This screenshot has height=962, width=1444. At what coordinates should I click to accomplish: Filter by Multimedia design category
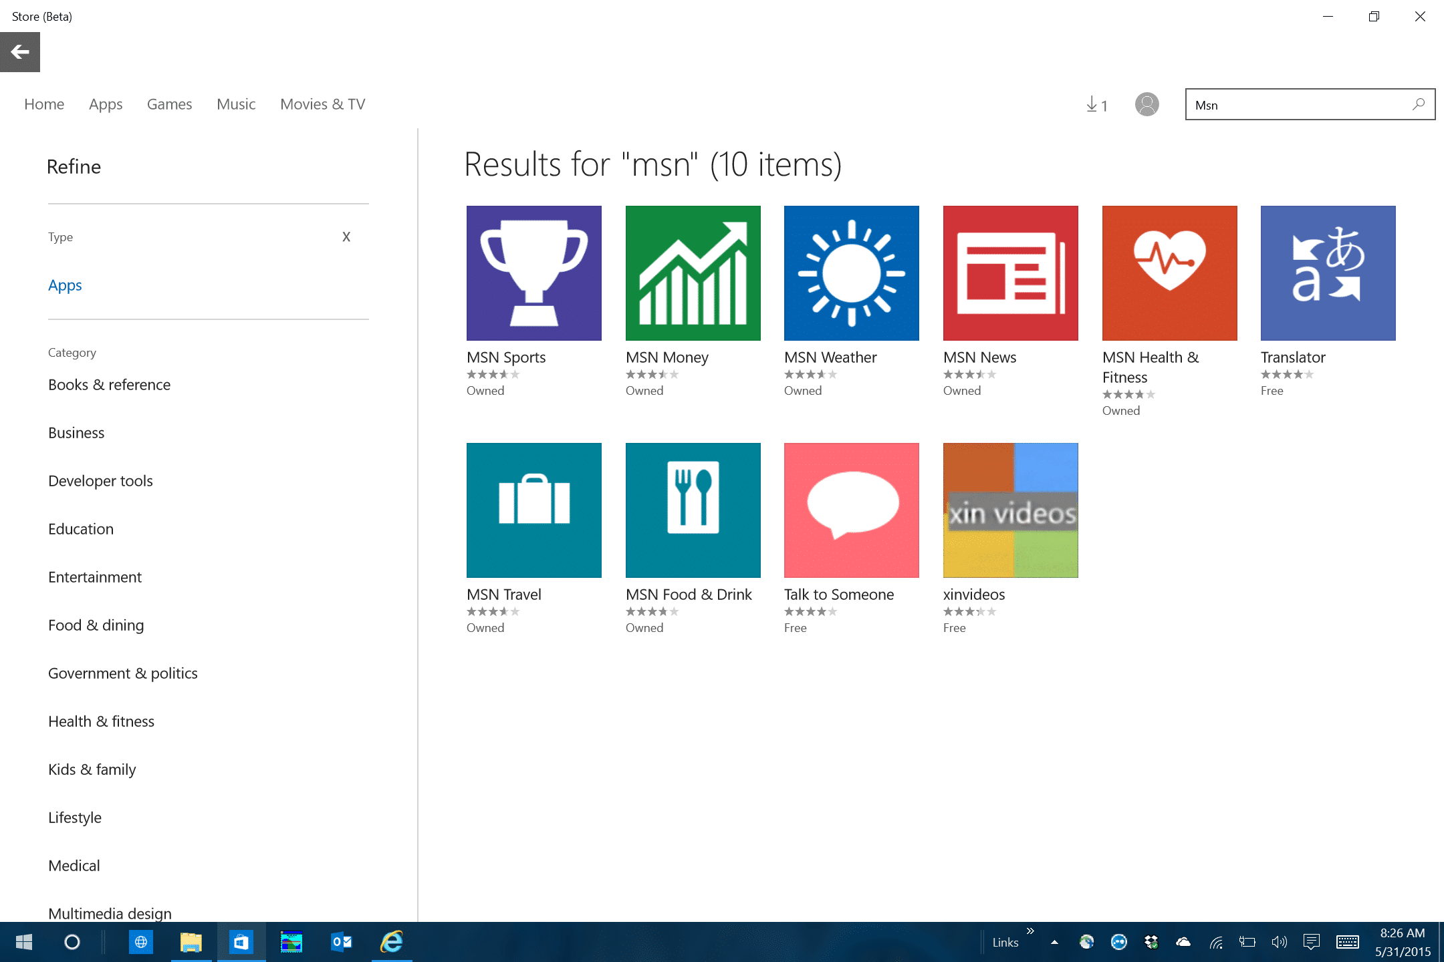click(110, 913)
